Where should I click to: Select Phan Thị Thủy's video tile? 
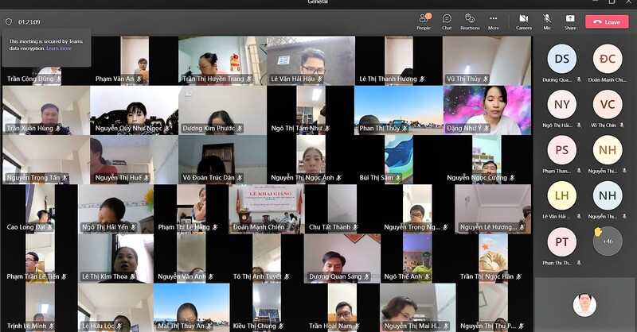pos(397,110)
